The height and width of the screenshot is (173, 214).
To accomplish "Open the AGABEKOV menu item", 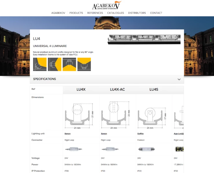I will pyautogui.click(x=58, y=13).
